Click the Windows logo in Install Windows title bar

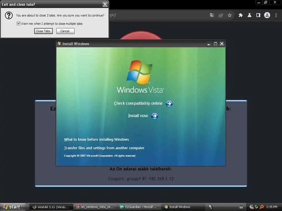point(59,43)
